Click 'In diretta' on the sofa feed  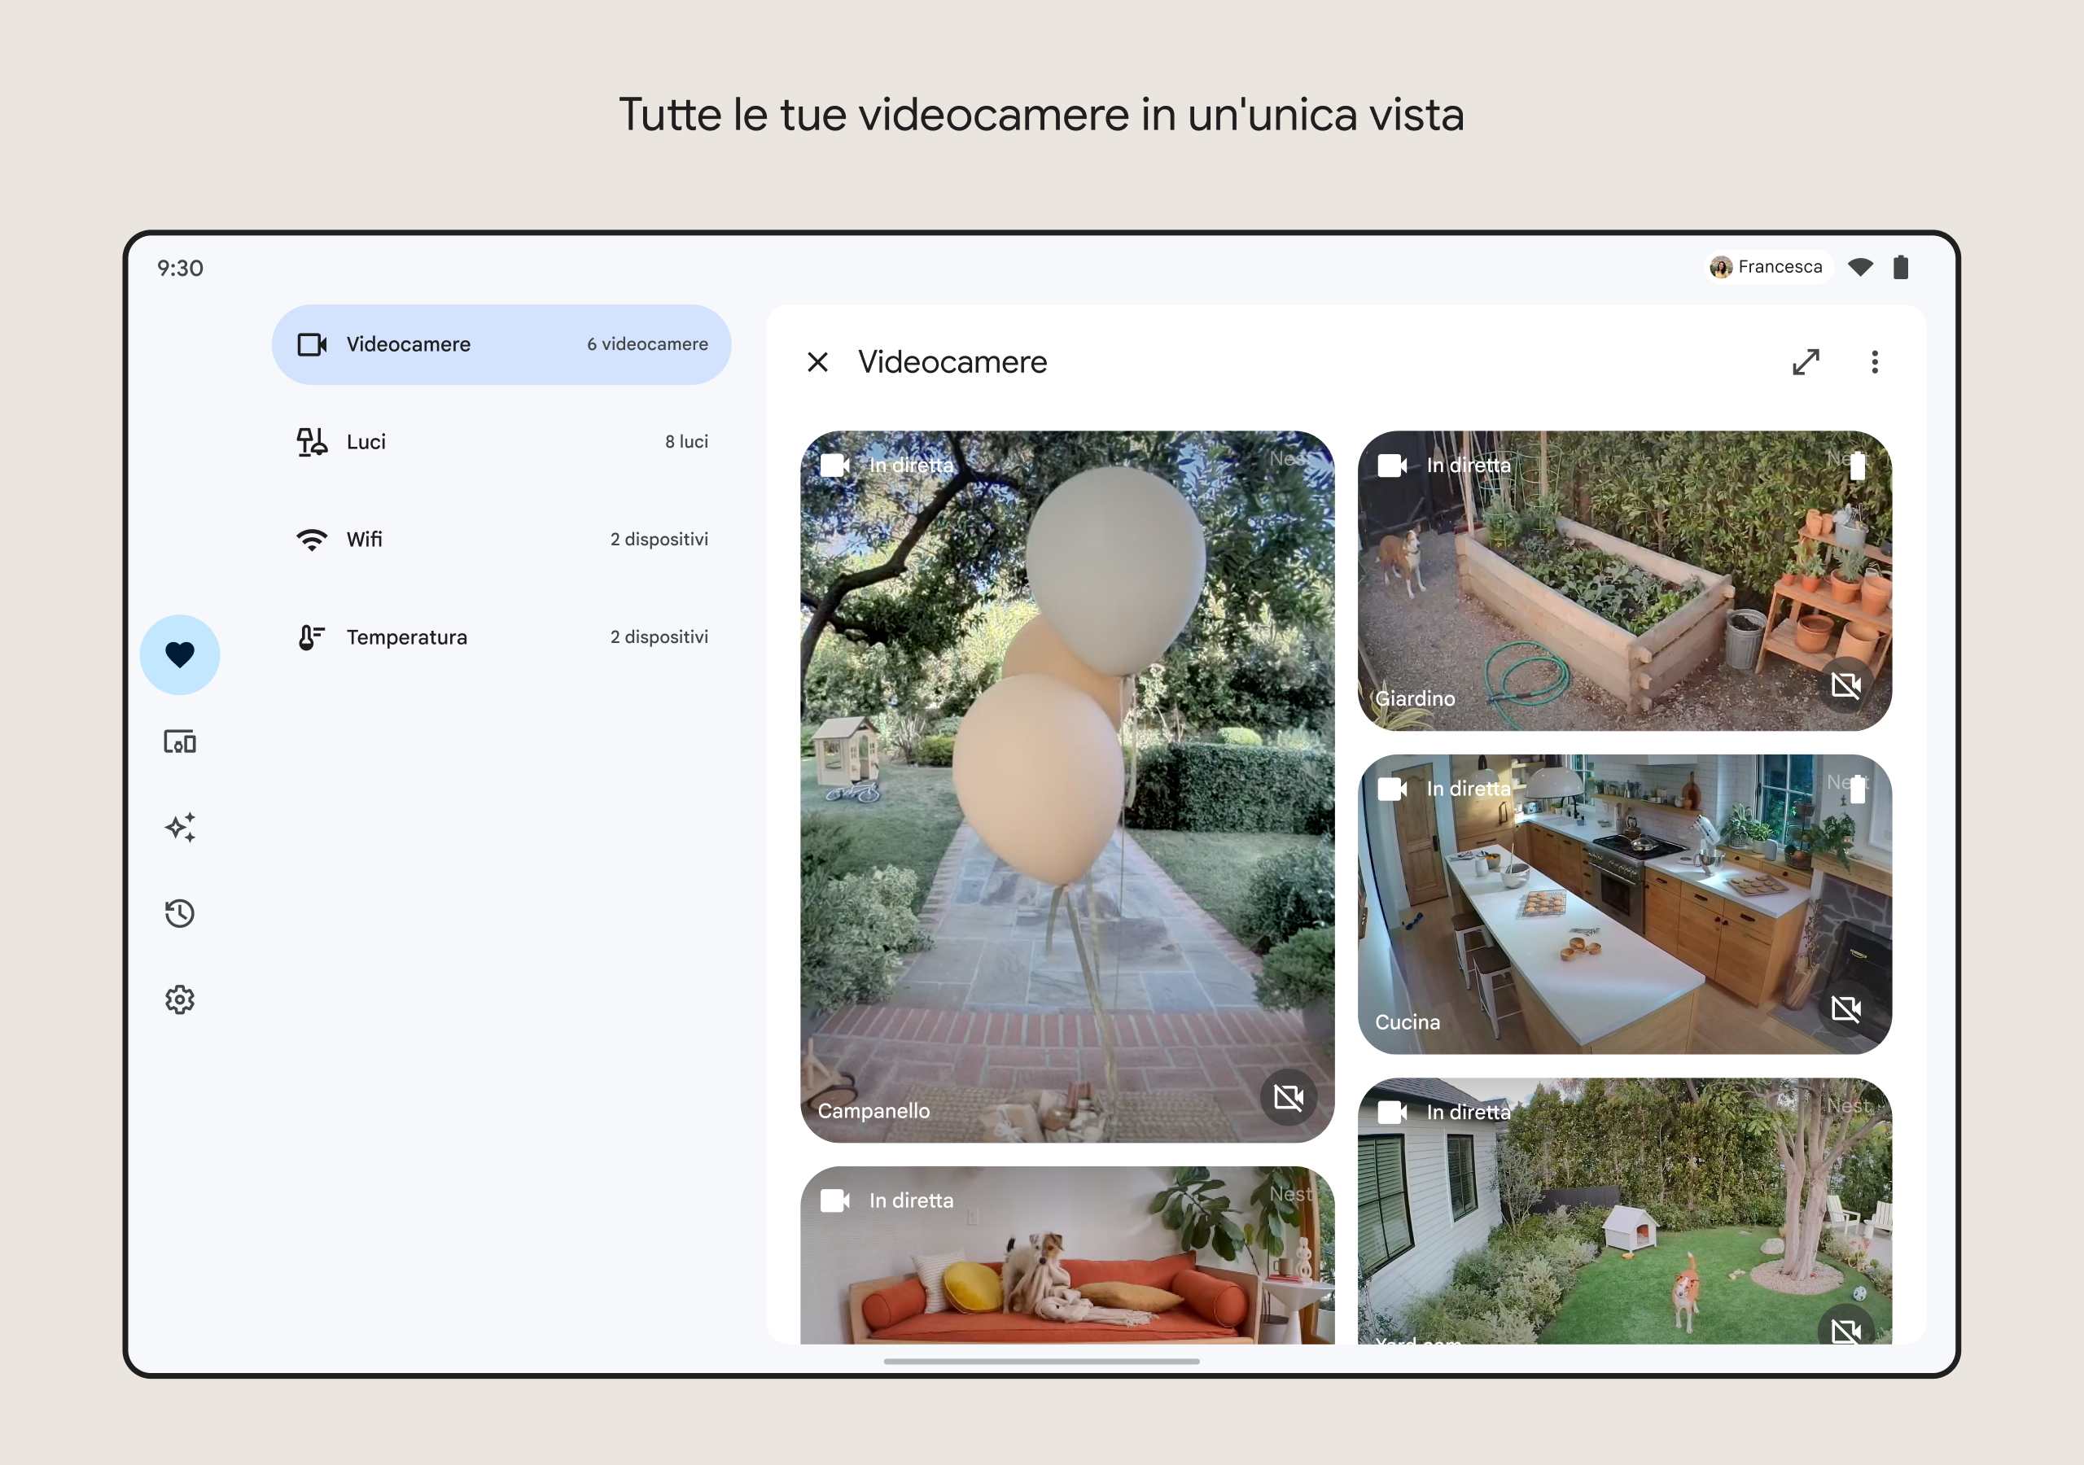point(910,1200)
